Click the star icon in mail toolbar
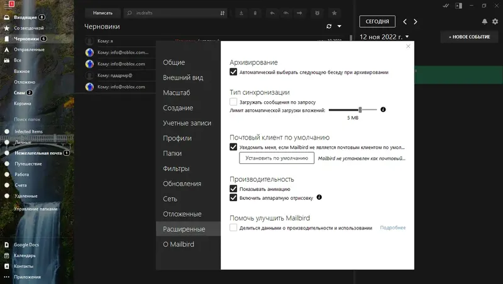Viewport: 503px width, 284px height. coord(333,13)
